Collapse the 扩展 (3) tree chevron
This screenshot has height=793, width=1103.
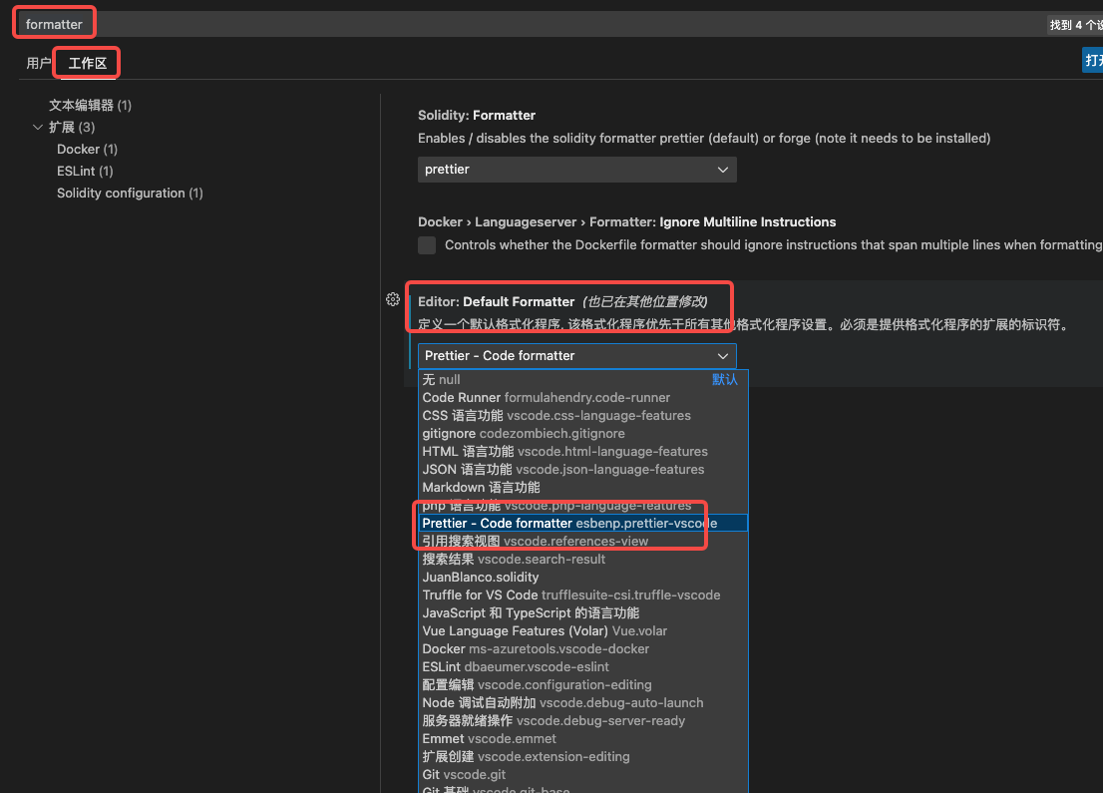[x=38, y=128]
